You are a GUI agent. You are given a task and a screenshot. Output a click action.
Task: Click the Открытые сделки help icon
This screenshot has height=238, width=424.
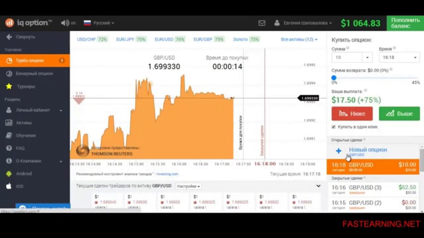click(364, 139)
